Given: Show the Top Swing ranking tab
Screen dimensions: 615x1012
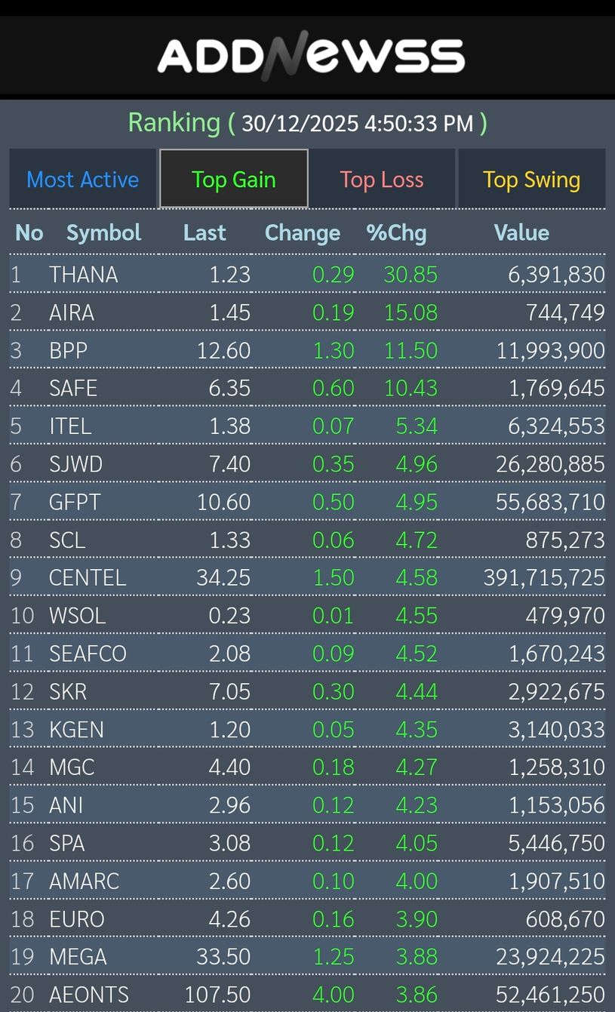Looking at the screenshot, I should pyautogui.click(x=531, y=180).
